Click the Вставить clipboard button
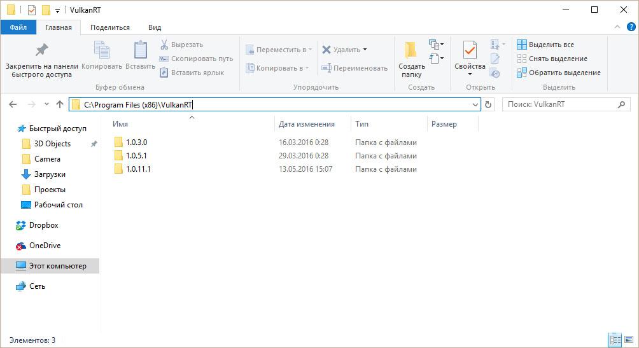Screen dimensions: 639x348 click(x=140, y=55)
